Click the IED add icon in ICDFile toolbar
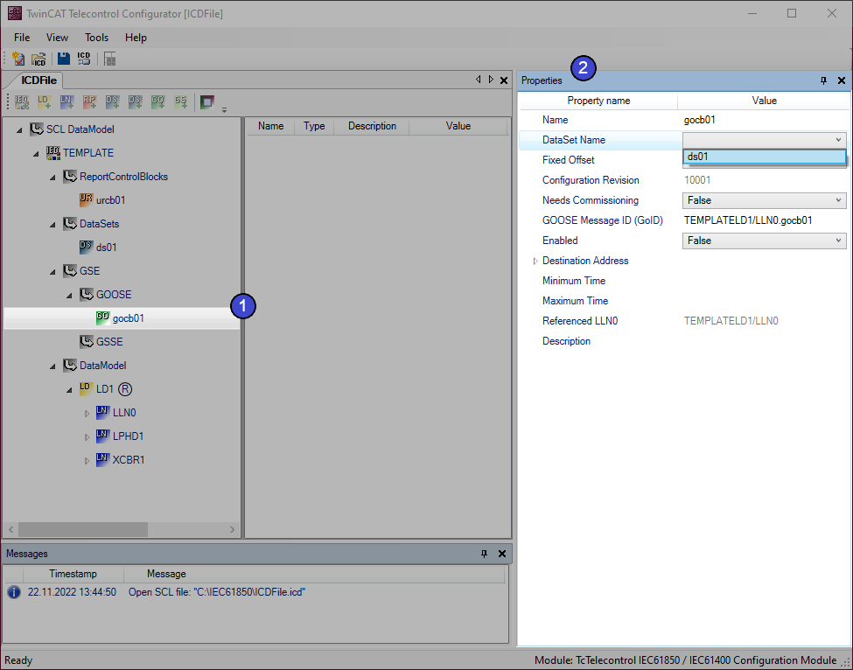Viewport: 853px width, 670px height. click(22, 101)
